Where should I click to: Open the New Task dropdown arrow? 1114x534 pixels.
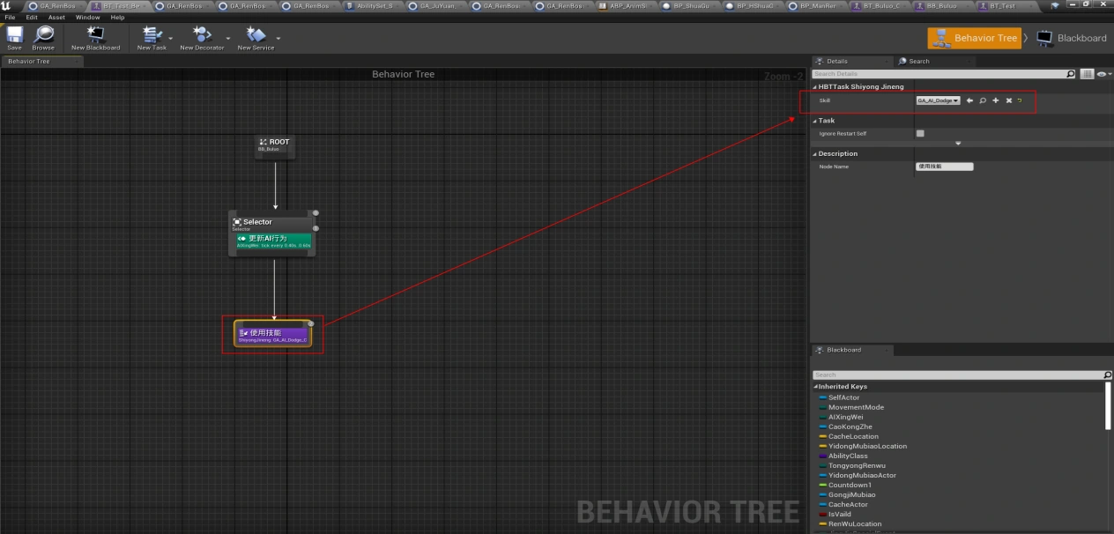(171, 38)
